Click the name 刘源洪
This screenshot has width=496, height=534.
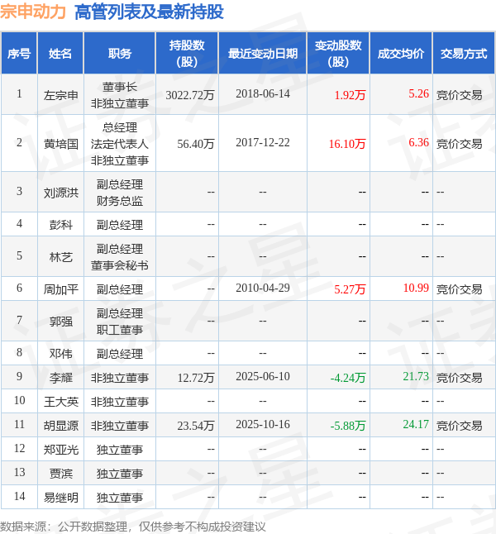pos(60,193)
